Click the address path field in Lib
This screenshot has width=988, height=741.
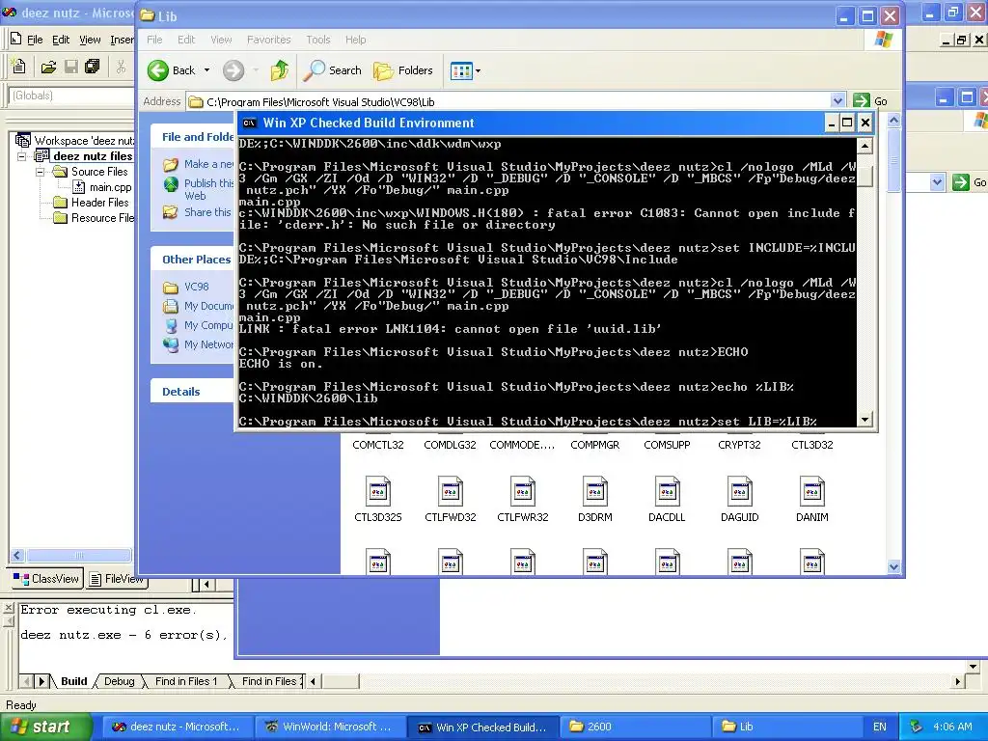509,101
